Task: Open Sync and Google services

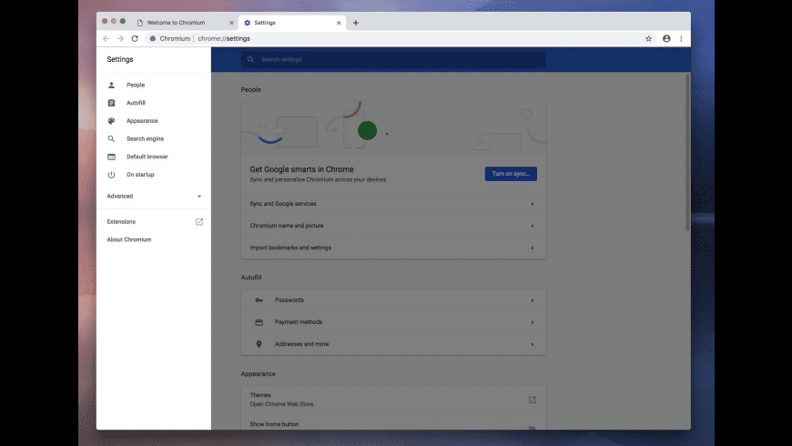Action: tap(393, 204)
